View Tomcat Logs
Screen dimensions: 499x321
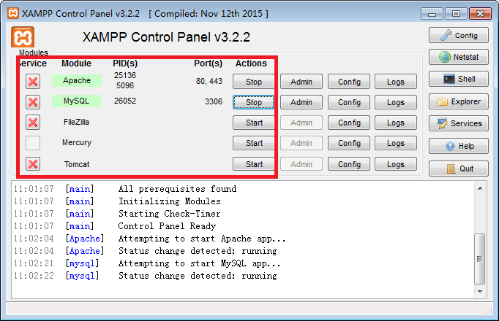point(396,164)
